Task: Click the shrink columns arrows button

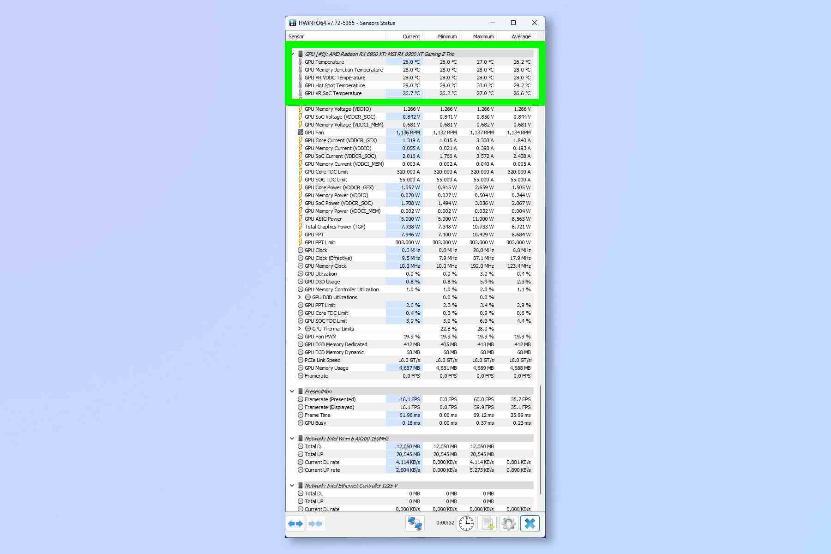Action: 316,524
